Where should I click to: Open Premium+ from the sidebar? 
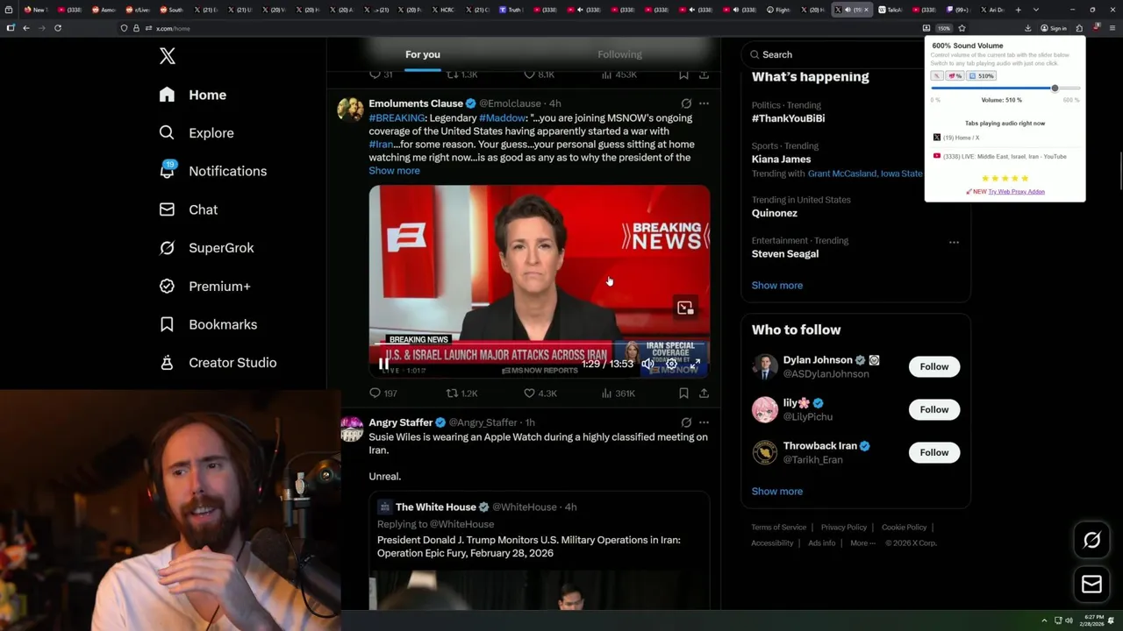[x=204, y=287]
